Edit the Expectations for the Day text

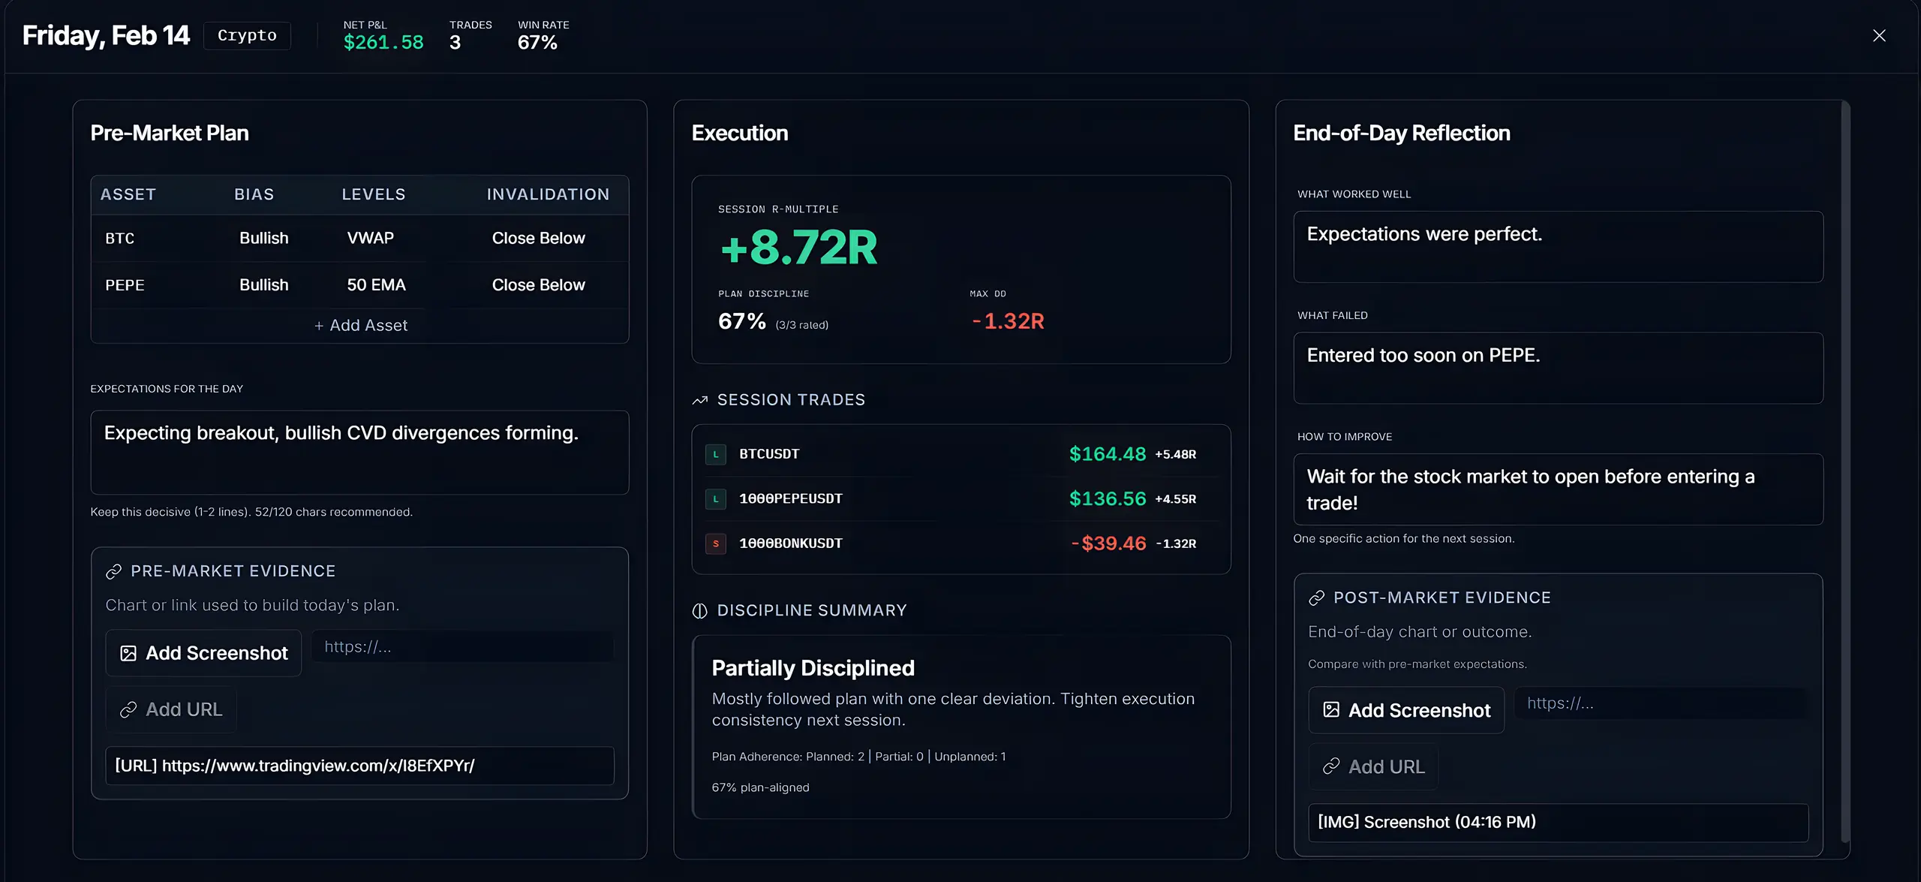(x=359, y=452)
